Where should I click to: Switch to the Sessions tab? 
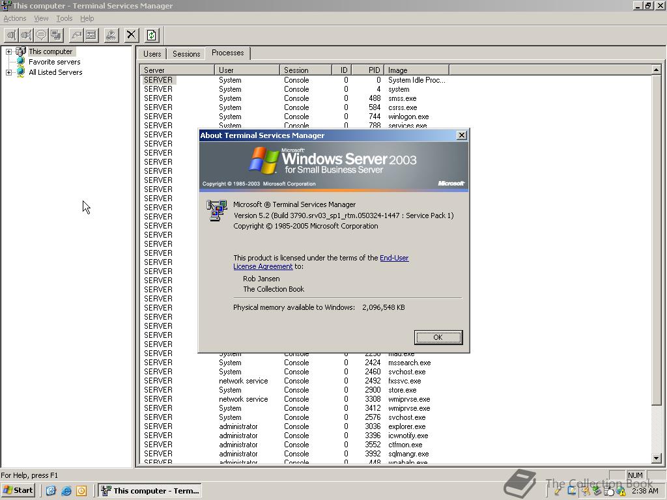[186, 53]
